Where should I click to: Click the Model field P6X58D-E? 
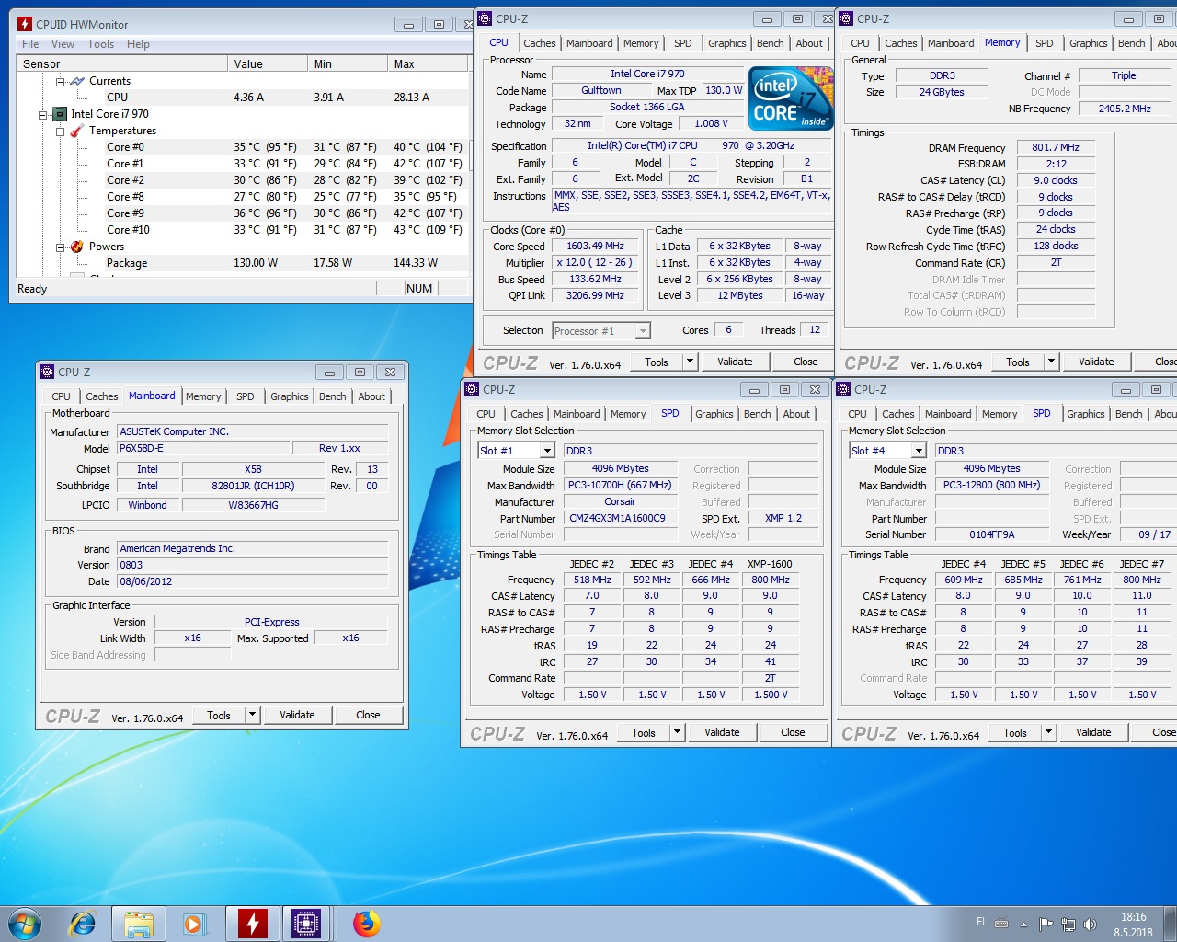click(x=203, y=448)
